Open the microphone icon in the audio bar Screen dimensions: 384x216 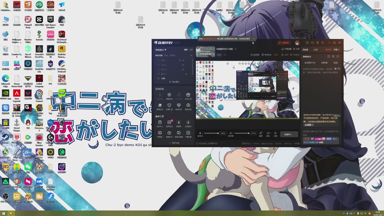200,133
